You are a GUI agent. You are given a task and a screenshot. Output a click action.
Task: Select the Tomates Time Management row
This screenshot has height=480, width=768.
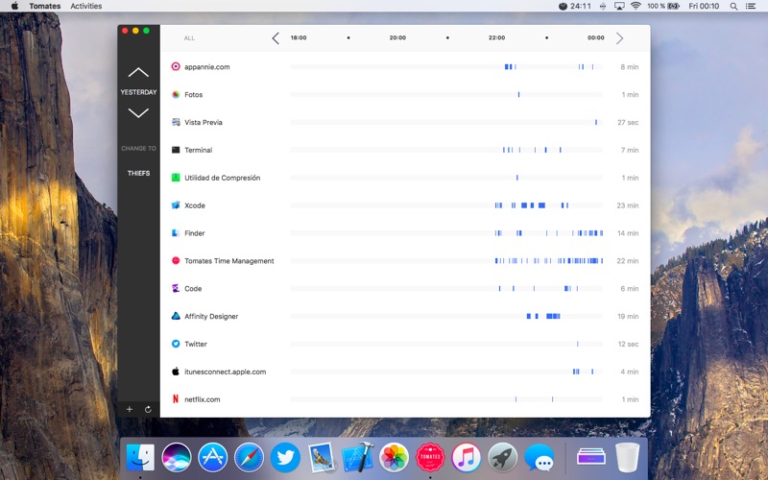coord(228,261)
